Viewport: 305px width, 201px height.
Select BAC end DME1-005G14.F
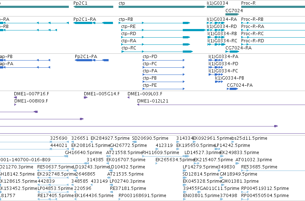(x=86, y=97)
